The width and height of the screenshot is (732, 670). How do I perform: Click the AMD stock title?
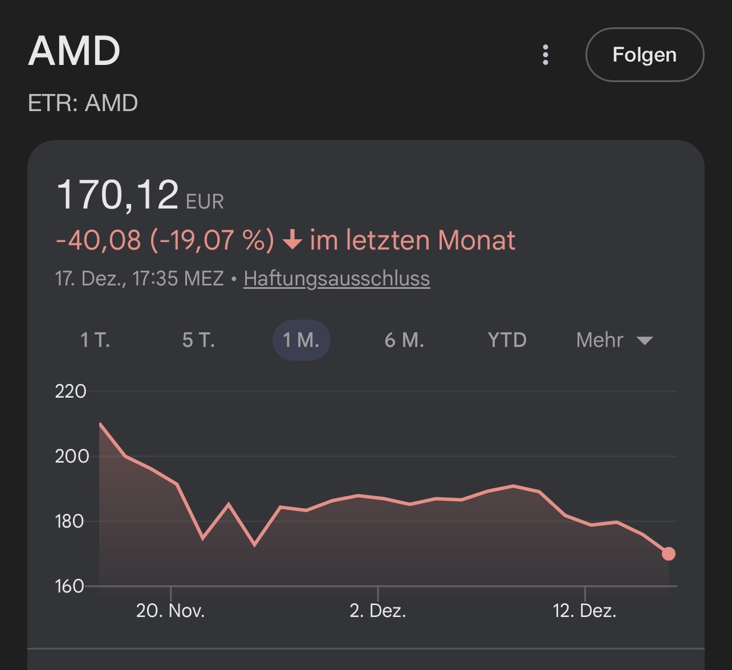coord(74,51)
